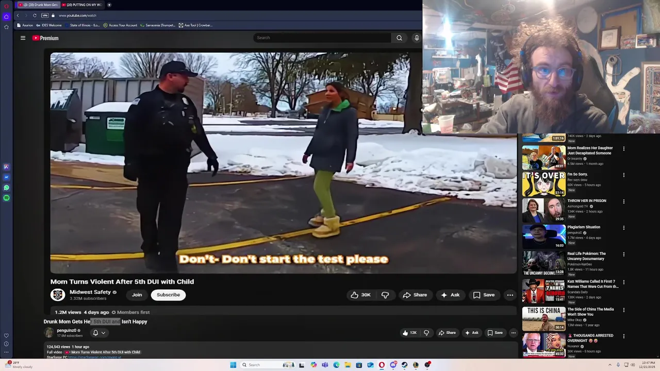The height and width of the screenshot is (371, 660).
Task: Dislike the penguinz0 video
Action: [426, 333]
